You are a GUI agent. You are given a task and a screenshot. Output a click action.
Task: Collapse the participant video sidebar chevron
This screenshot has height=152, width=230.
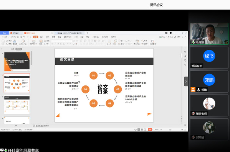[x=186, y=81]
